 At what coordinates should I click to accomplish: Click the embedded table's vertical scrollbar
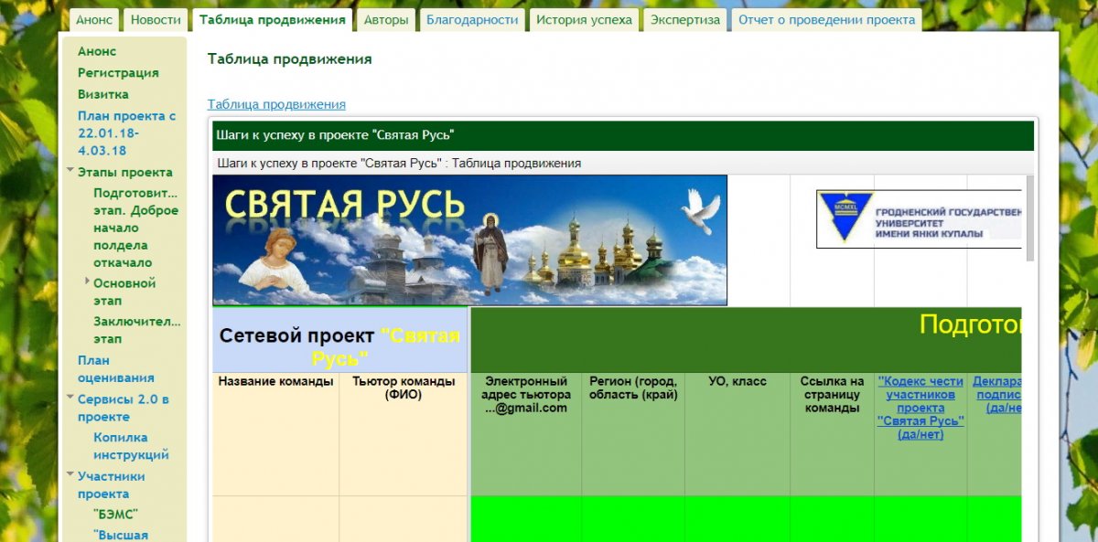pos(1030,218)
